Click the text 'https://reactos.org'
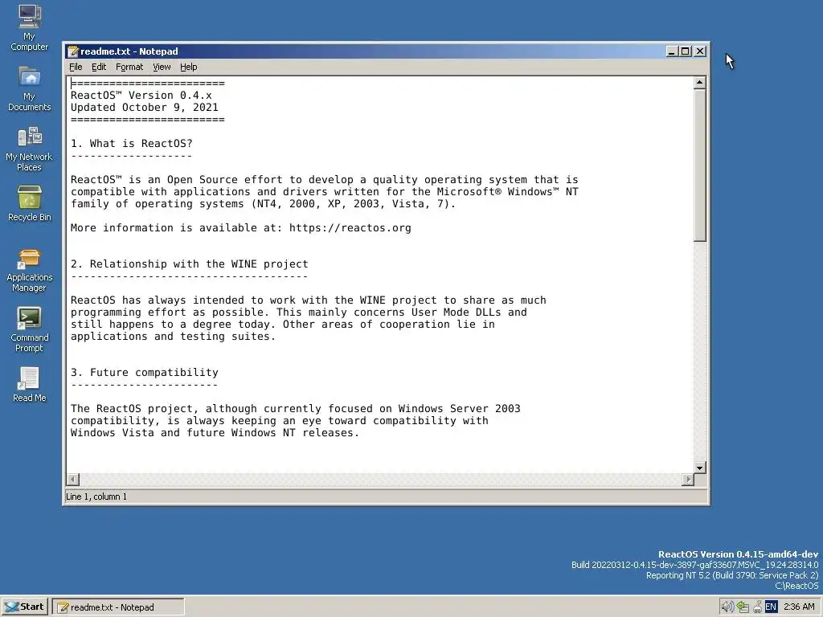Viewport: 823px width, 617px height. click(350, 227)
